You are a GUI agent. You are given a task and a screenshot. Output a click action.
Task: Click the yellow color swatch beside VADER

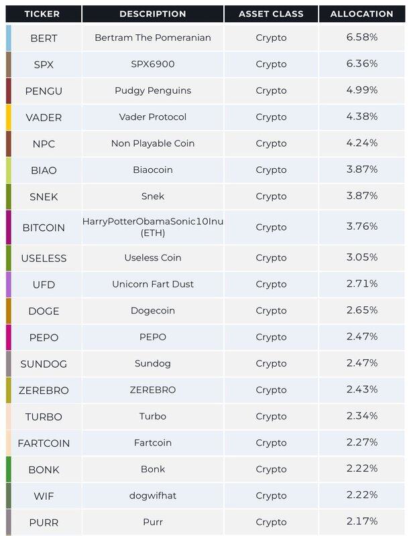coord(9,117)
